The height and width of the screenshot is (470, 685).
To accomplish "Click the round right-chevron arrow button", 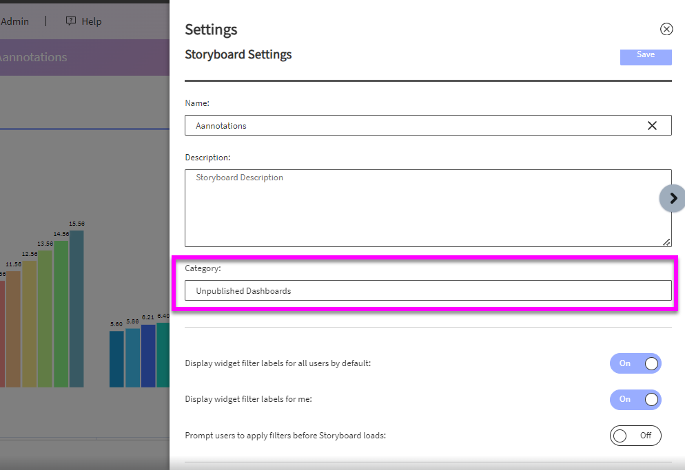I will point(673,198).
